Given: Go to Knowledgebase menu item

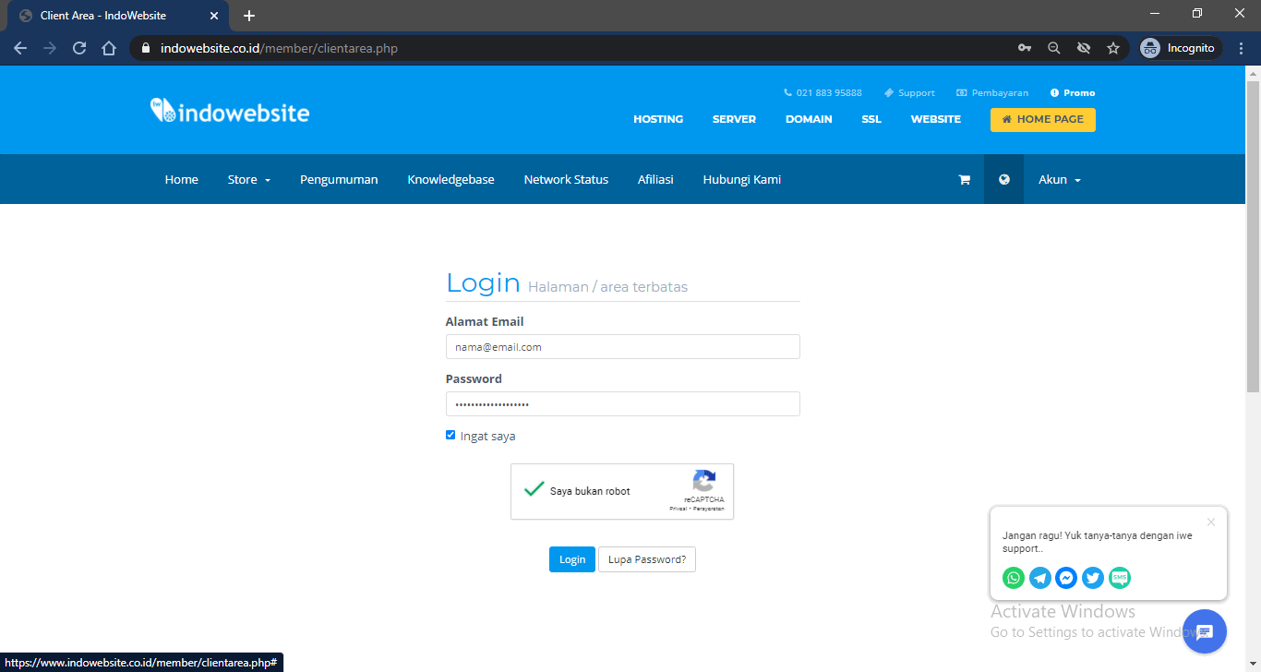Looking at the screenshot, I should 450,180.
